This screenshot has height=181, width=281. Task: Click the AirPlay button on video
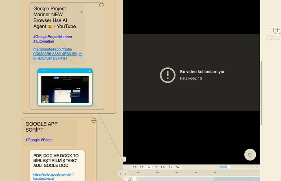pos(250,155)
